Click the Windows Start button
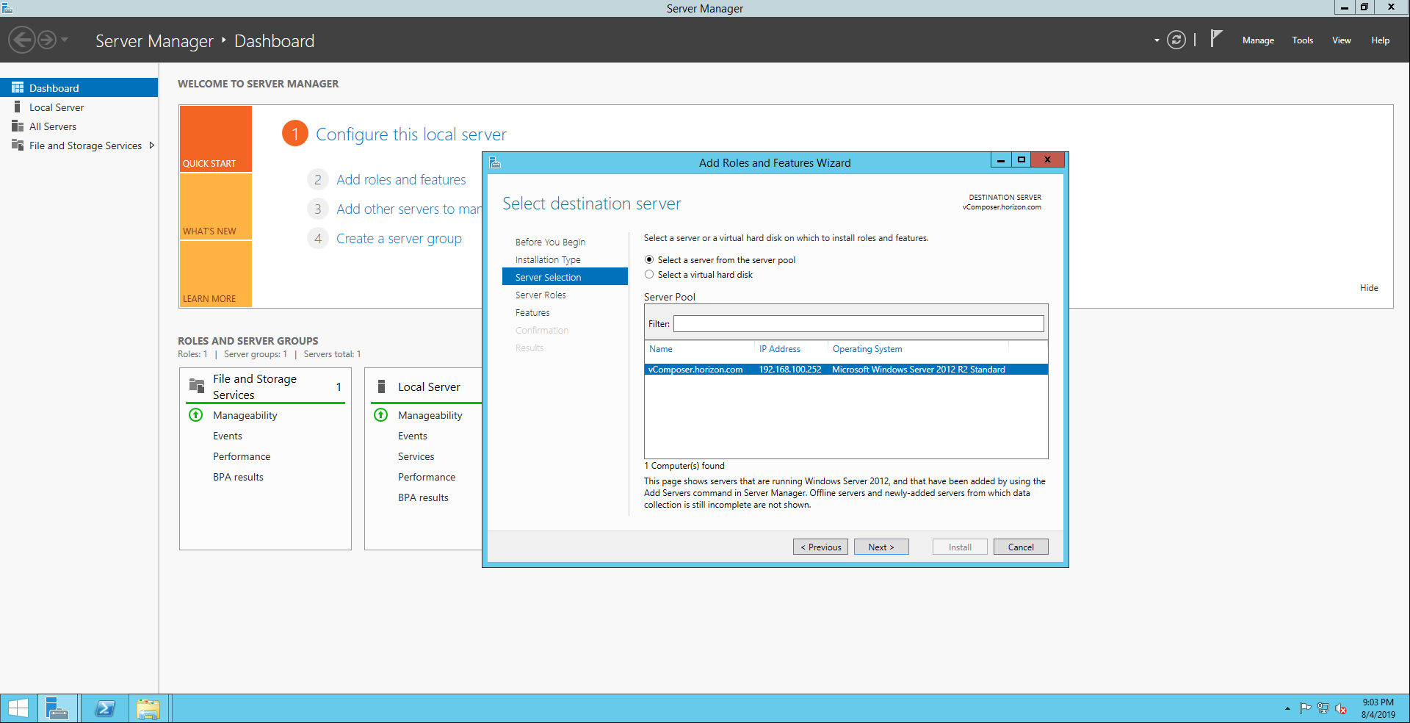 pos(18,708)
